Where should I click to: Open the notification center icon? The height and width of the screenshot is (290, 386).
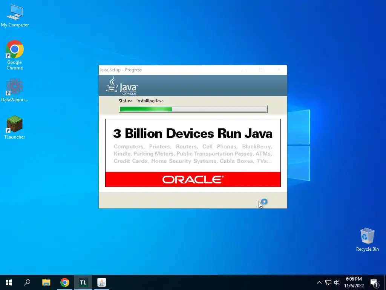[x=374, y=282]
